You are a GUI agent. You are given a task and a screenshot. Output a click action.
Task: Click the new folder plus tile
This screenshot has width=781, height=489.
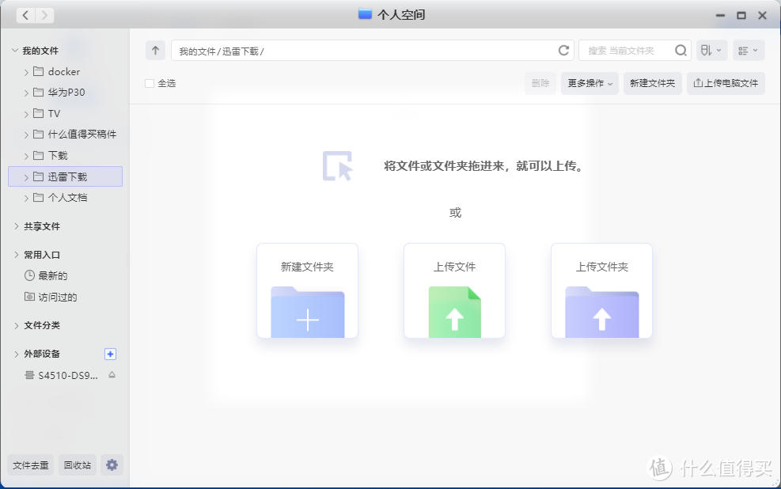click(307, 312)
